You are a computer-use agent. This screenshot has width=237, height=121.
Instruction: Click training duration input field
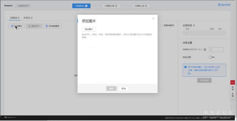[x=216, y=50]
